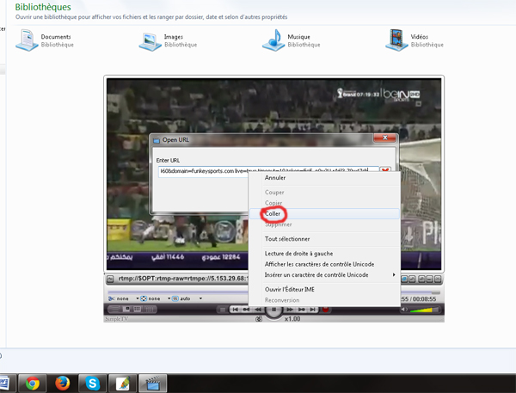
Task: Click the playback seek progress bar
Action: click(273, 292)
